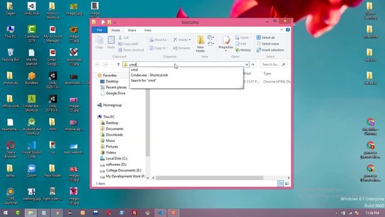
Task: Switch to the Share ribbon tab
Action: point(132,30)
